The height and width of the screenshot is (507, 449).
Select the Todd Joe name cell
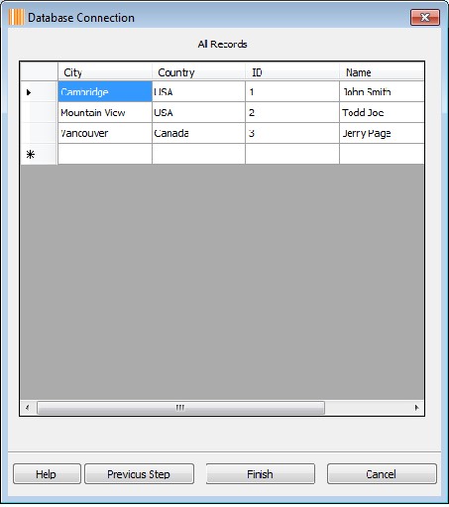click(382, 112)
